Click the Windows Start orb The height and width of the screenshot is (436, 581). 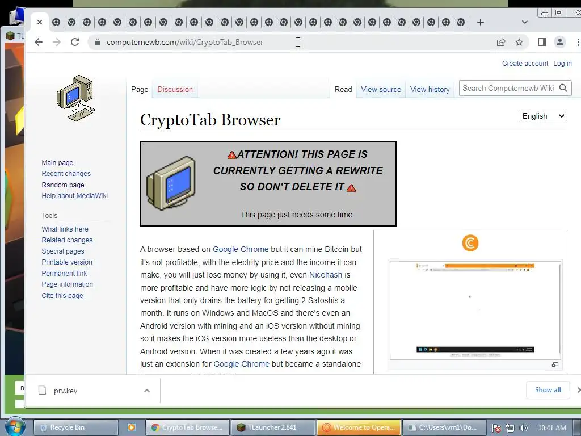pyautogui.click(x=15, y=427)
